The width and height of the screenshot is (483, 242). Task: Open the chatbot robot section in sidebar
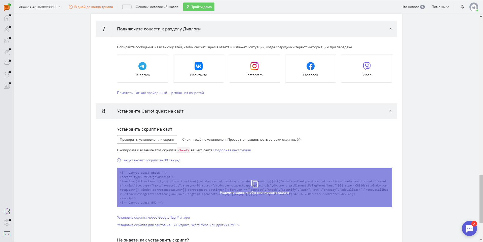click(x=7, y=63)
